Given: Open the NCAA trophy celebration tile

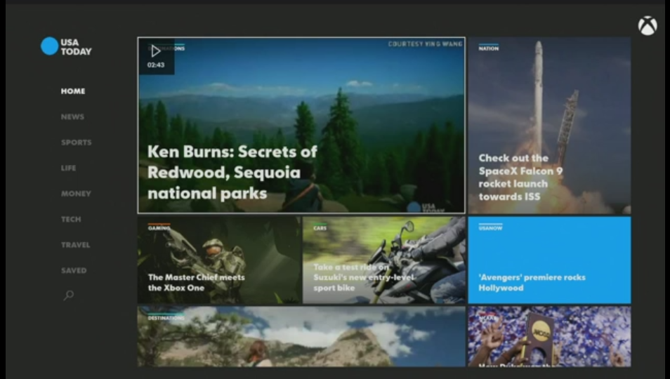Looking at the screenshot, I should coord(549,337).
